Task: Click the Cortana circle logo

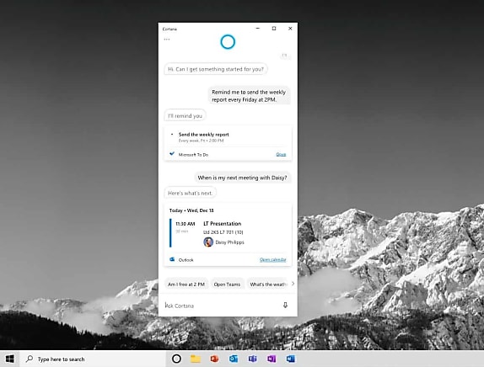Action: pos(228,42)
